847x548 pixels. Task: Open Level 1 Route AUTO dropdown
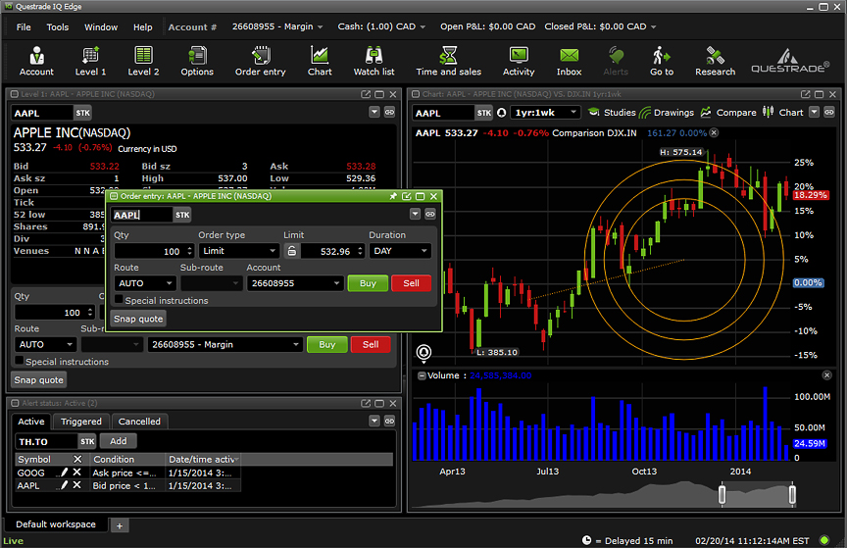point(46,344)
